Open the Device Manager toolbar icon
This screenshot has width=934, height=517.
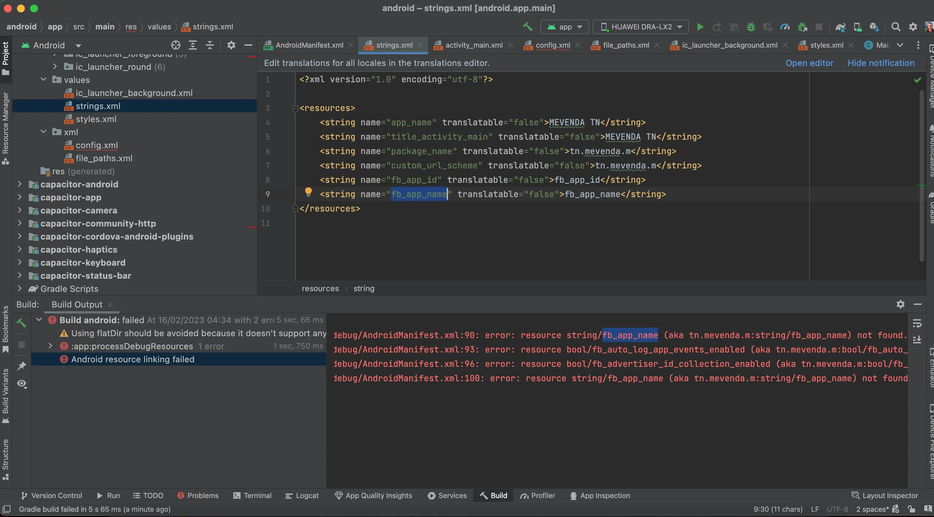tap(858, 27)
